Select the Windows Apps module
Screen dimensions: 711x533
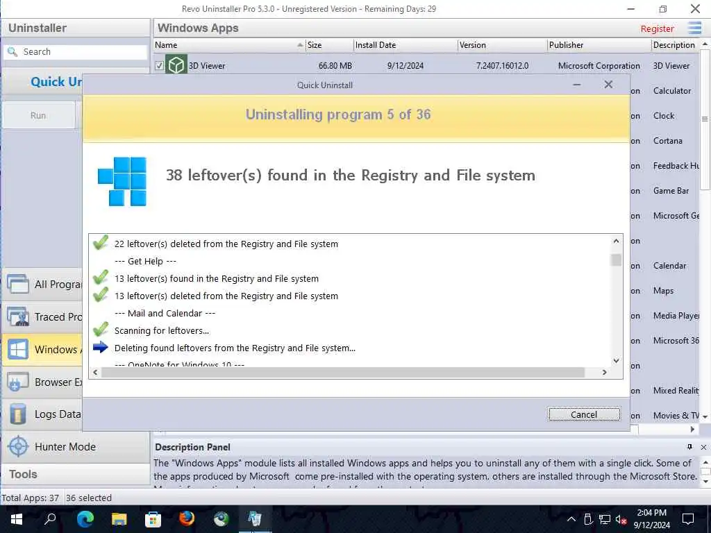pos(42,350)
